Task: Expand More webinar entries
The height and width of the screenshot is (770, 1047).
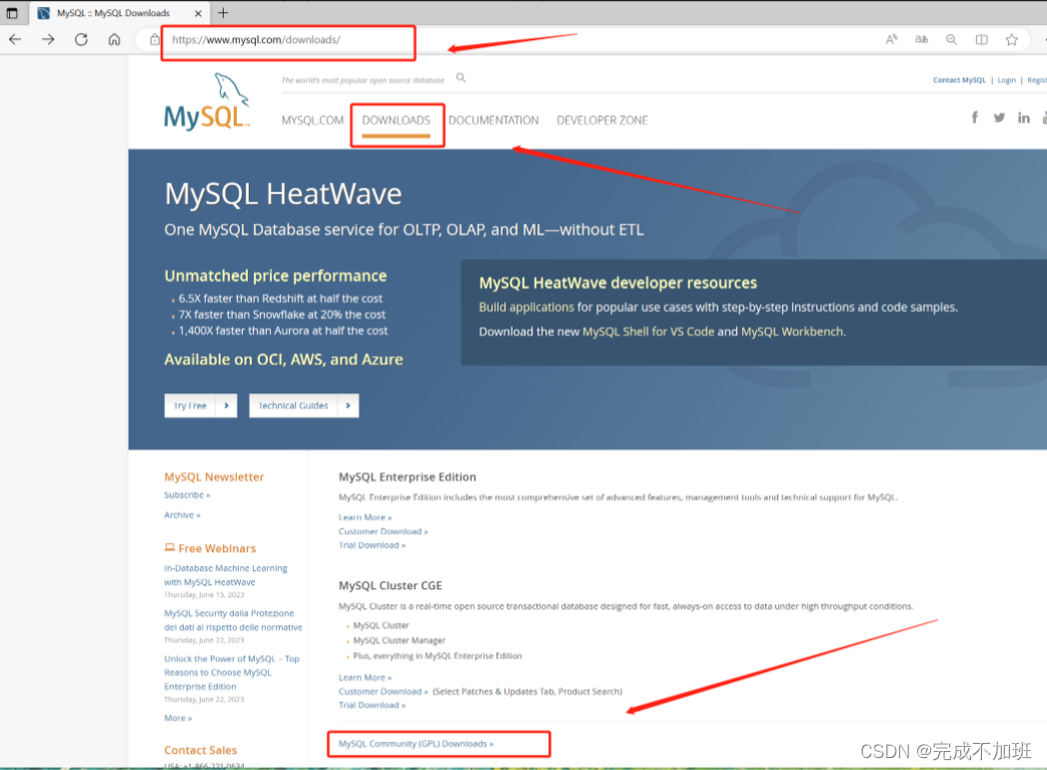Action: pos(178,717)
